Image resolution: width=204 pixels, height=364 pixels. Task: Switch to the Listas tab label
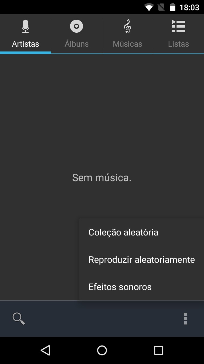tap(178, 44)
